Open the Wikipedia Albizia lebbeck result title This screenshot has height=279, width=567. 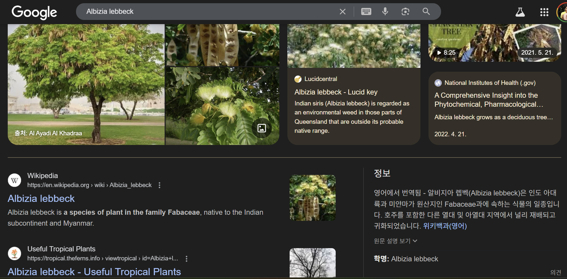(x=41, y=199)
